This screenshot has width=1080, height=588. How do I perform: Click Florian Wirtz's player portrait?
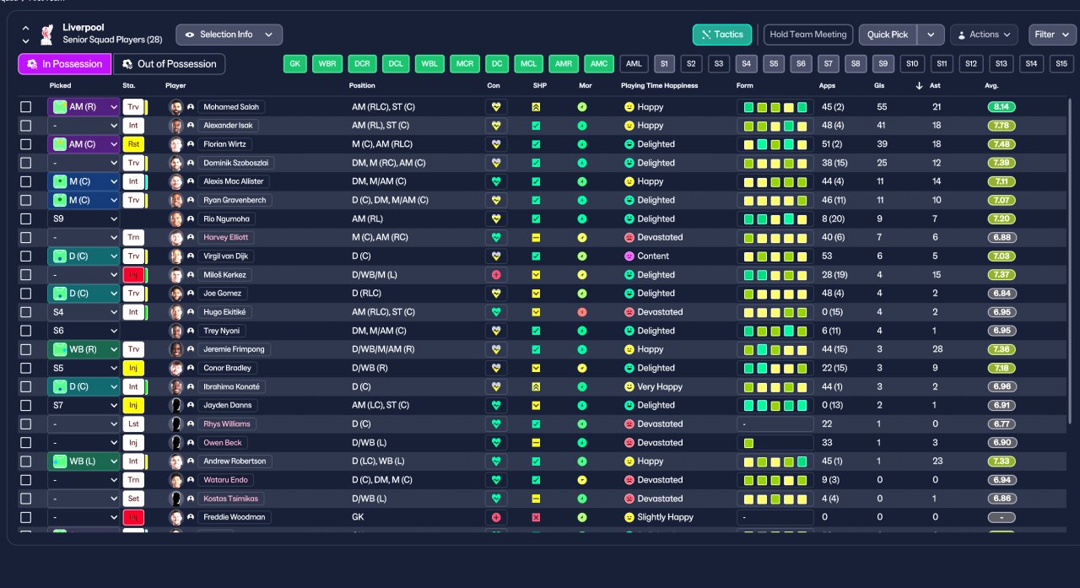[175, 144]
